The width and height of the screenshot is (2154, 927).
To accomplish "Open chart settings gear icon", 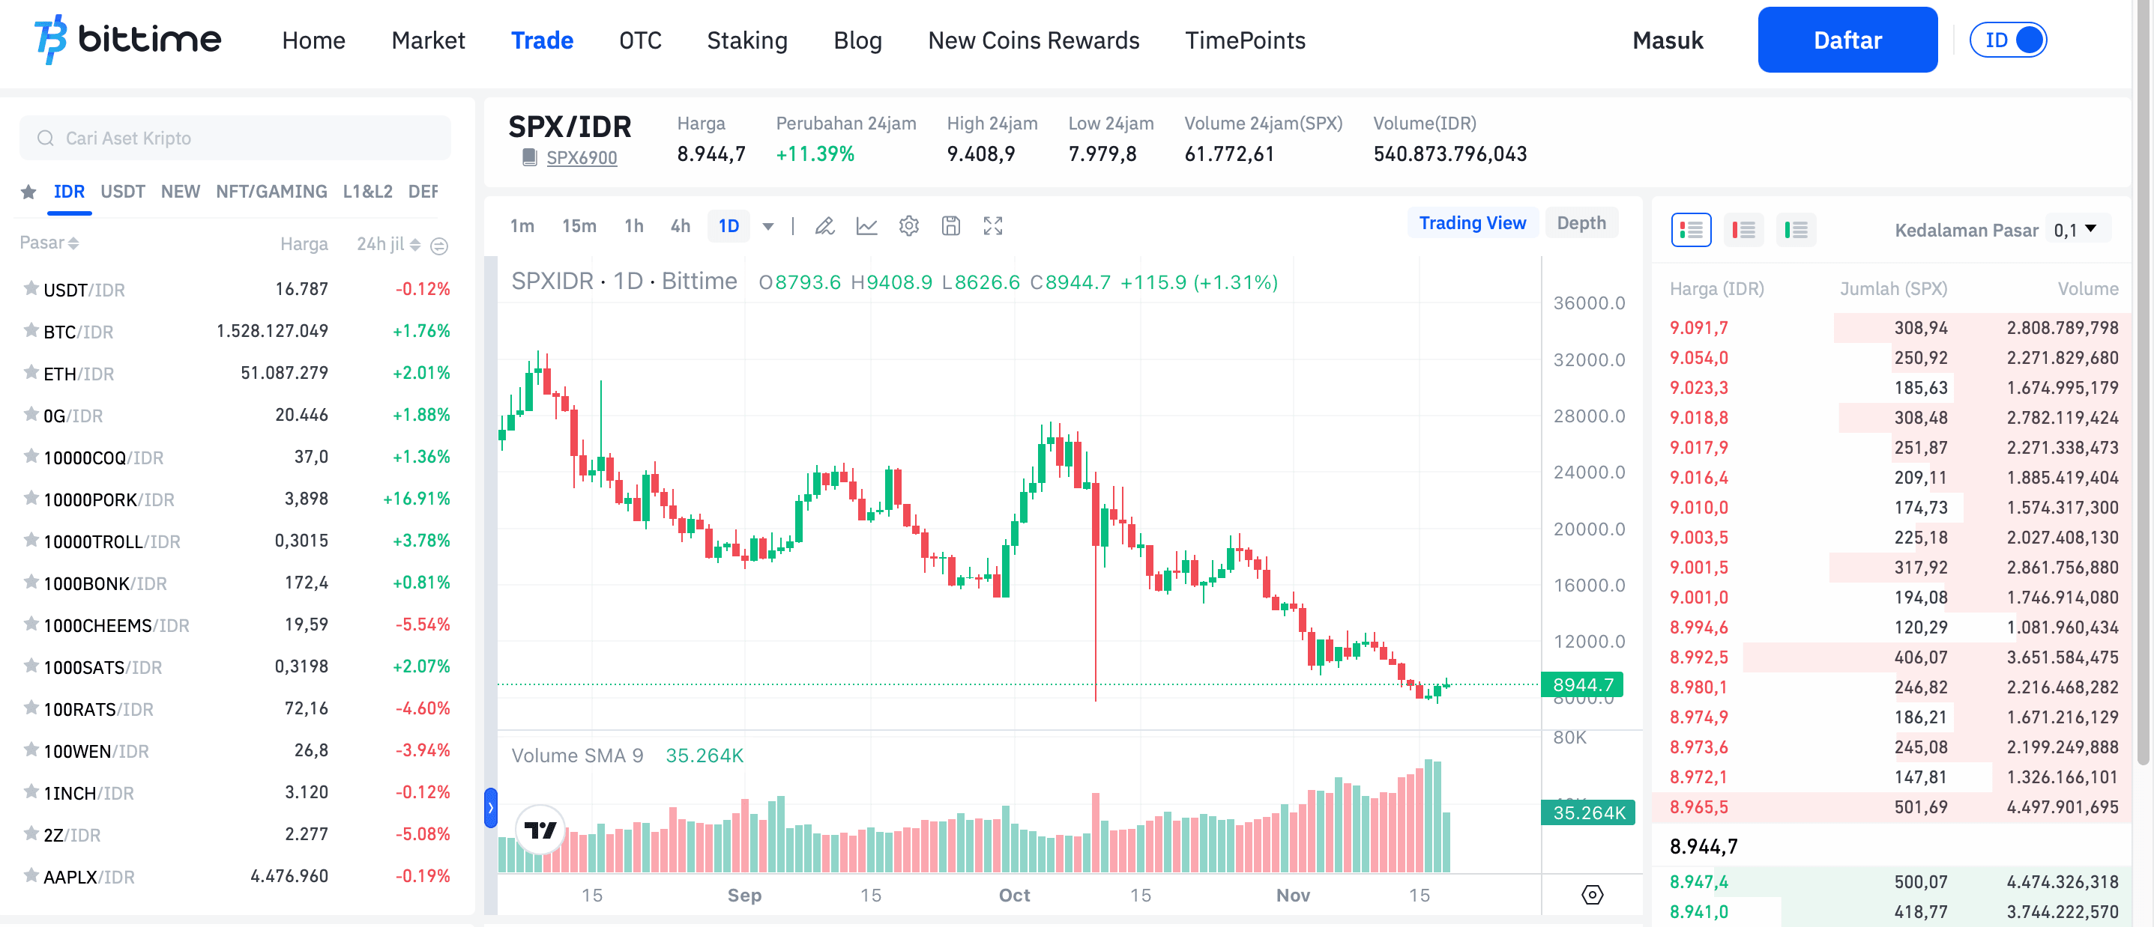I will (x=908, y=225).
